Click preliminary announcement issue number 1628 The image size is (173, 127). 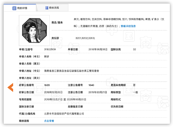coord(47,85)
